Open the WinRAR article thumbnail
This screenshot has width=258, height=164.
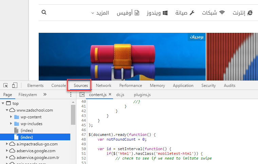point(122,57)
